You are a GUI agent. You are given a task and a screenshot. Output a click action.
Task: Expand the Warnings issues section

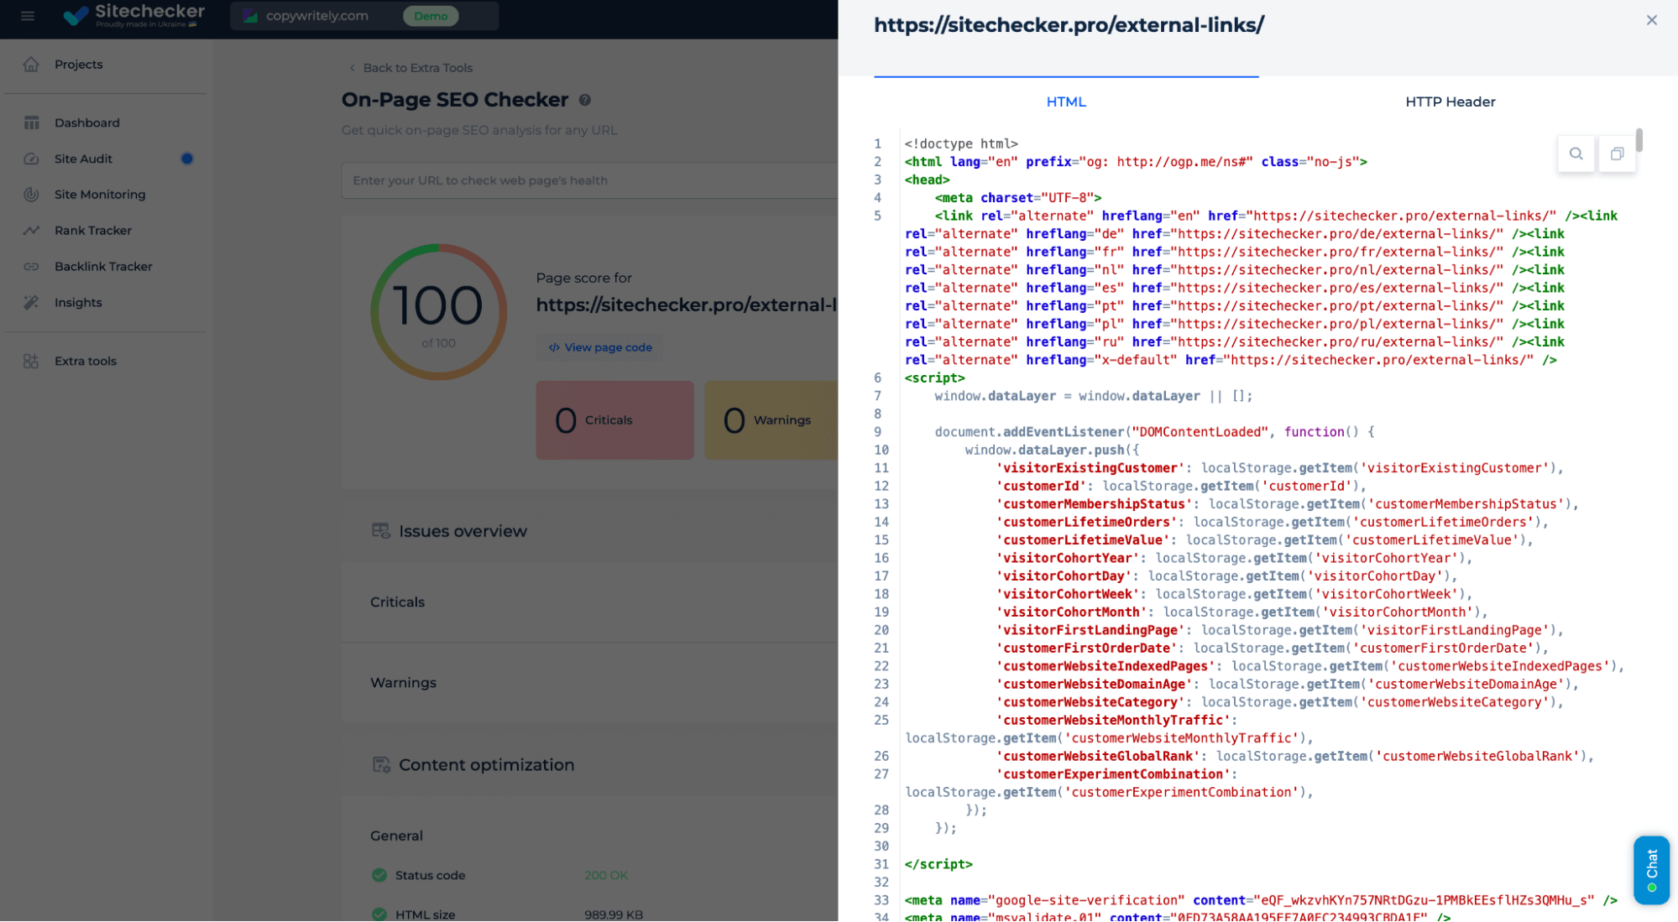coord(403,682)
